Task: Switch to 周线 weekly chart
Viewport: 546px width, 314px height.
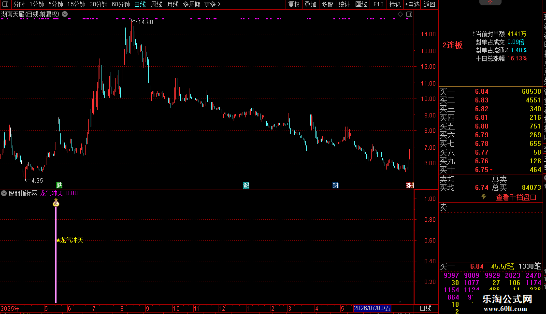Action: [x=157, y=4]
